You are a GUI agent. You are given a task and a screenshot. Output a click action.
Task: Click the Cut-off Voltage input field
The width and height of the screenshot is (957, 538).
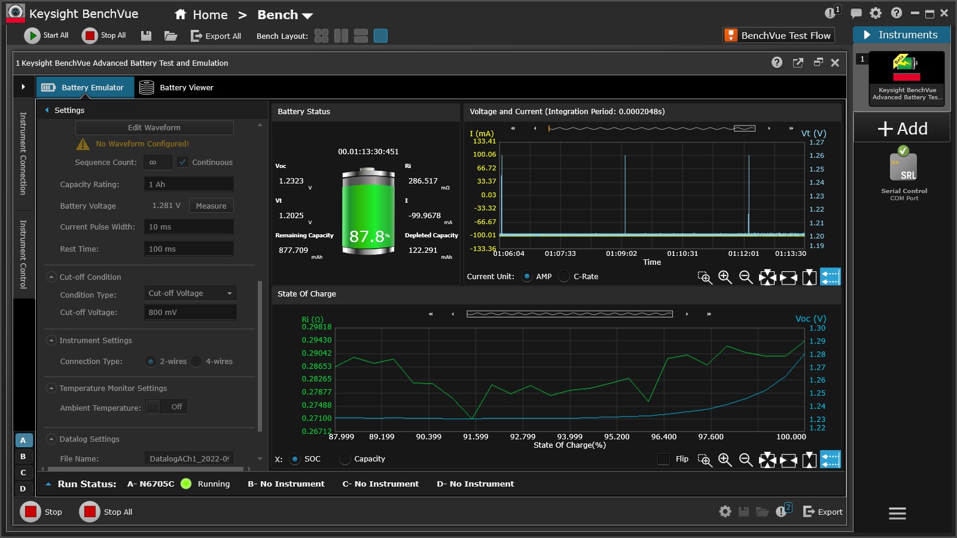190,311
